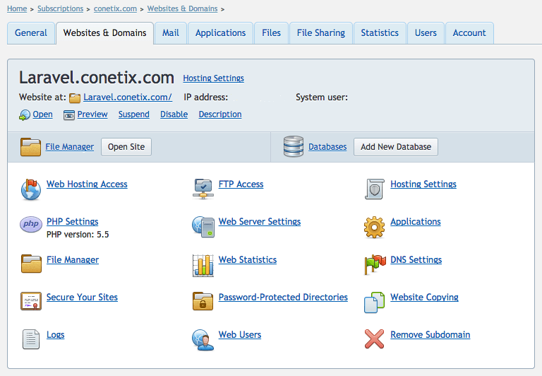The width and height of the screenshot is (542, 376).
Task: Click the Remove Subdomain link
Action: pyautogui.click(x=430, y=335)
